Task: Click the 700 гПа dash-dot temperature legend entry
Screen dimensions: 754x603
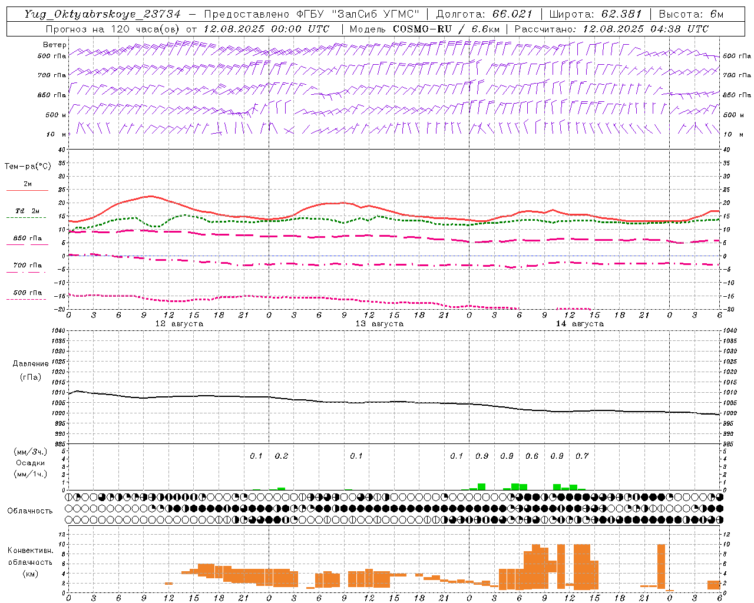Action: pos(27,267)
